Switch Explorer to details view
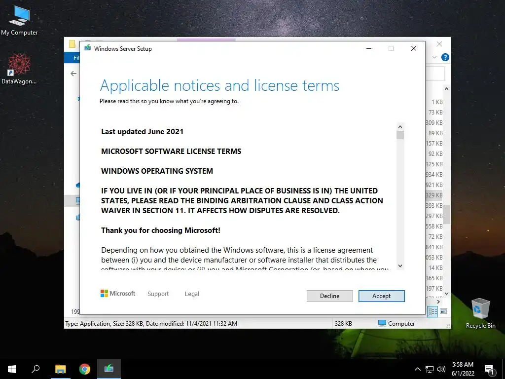The image size is (505, 379). click(433, 311)
